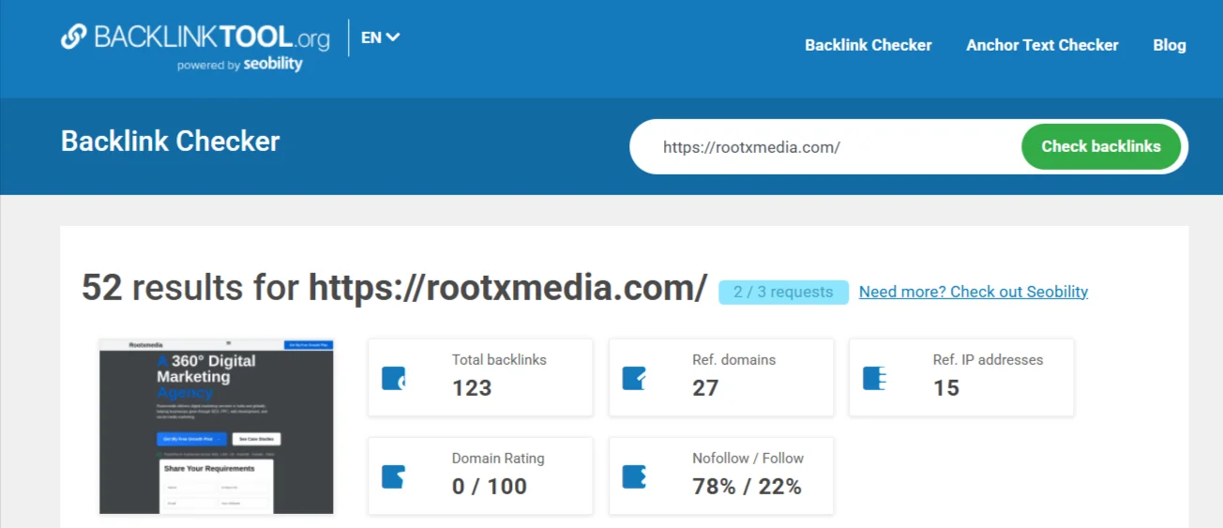1223x528 pixels.
Task: Select the Total backlinks value 123
Action: (472, 387)
